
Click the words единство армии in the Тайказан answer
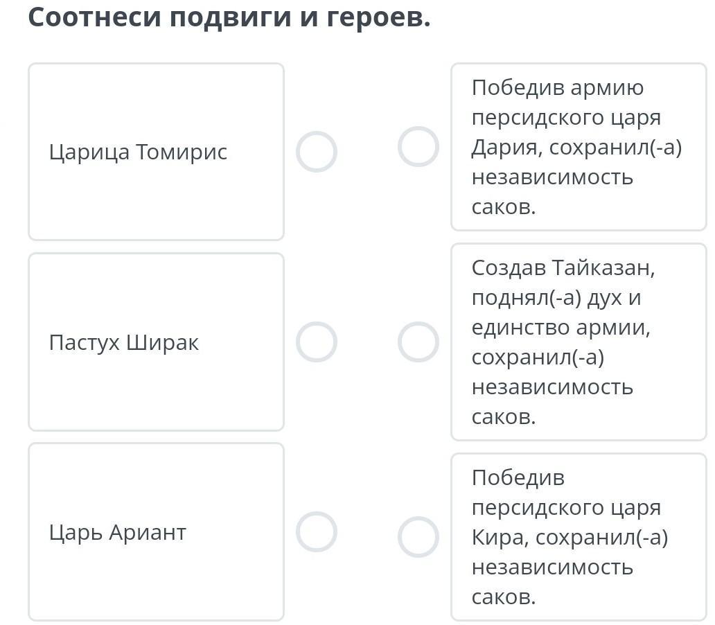(560, 327)
